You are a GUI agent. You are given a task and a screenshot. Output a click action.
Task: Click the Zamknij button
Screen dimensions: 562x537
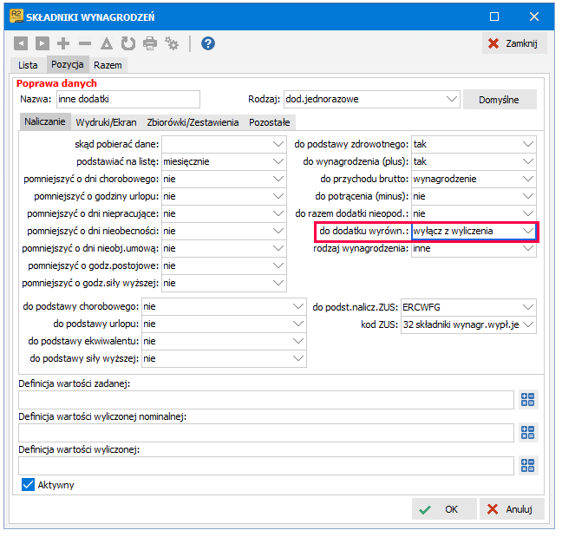pyautogui.click(x=514, y=43)
